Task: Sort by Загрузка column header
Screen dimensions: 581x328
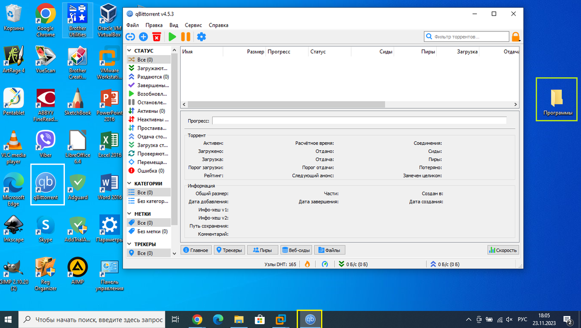Action: (458, 52)
